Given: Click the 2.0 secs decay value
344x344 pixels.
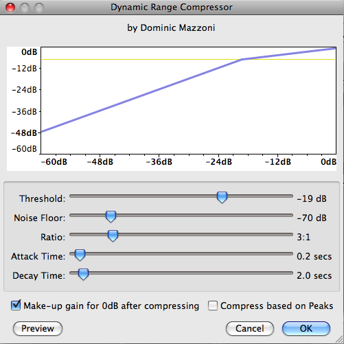Looking at the screenshot, I should pos(314,275).
